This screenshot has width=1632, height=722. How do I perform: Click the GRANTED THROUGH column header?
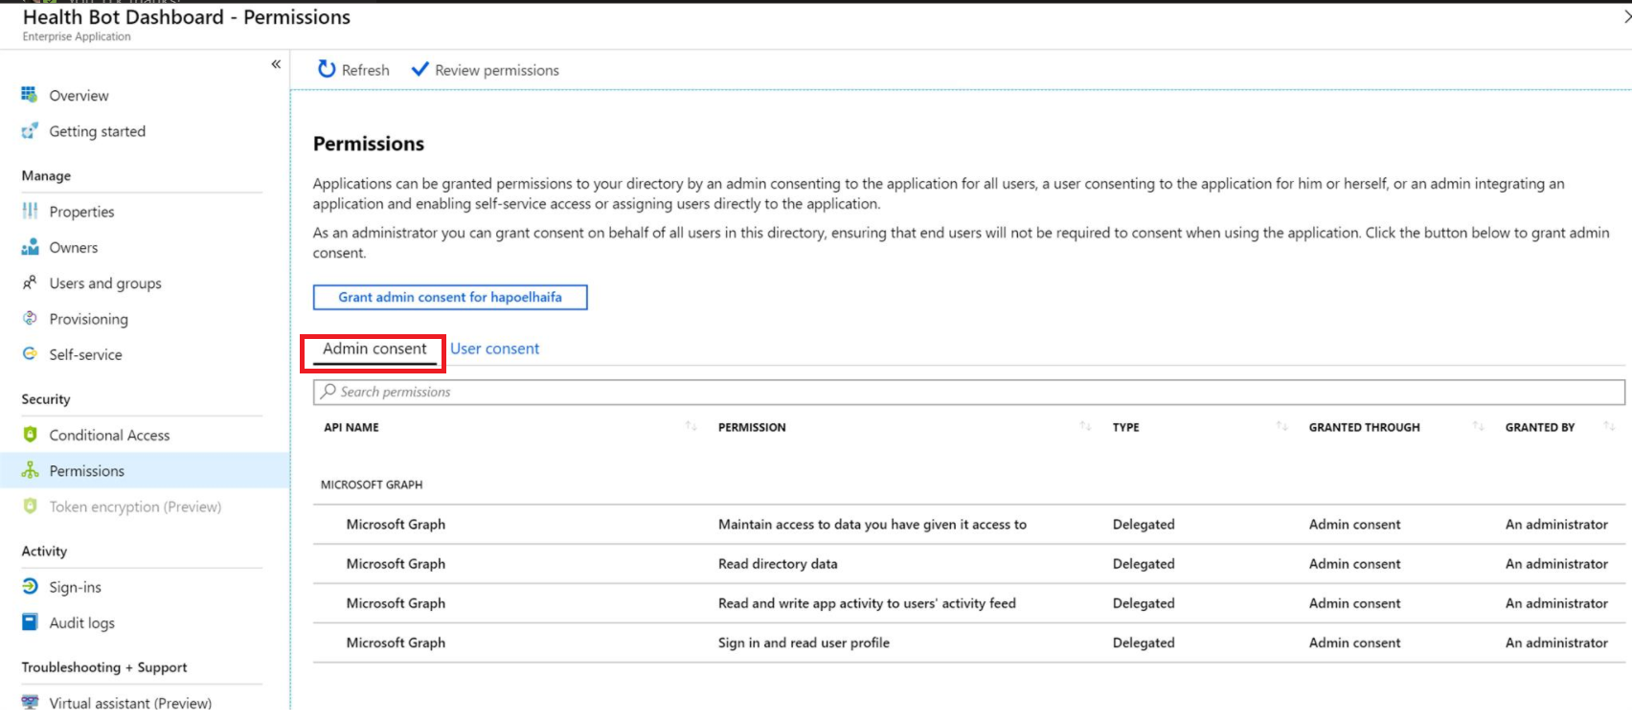click(x=1364, y=427)
